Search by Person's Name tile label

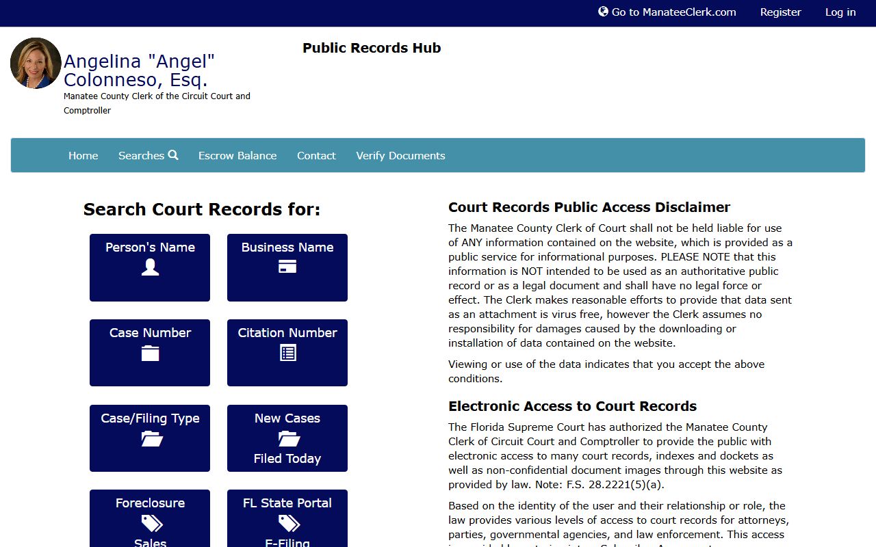coord(150,248)
